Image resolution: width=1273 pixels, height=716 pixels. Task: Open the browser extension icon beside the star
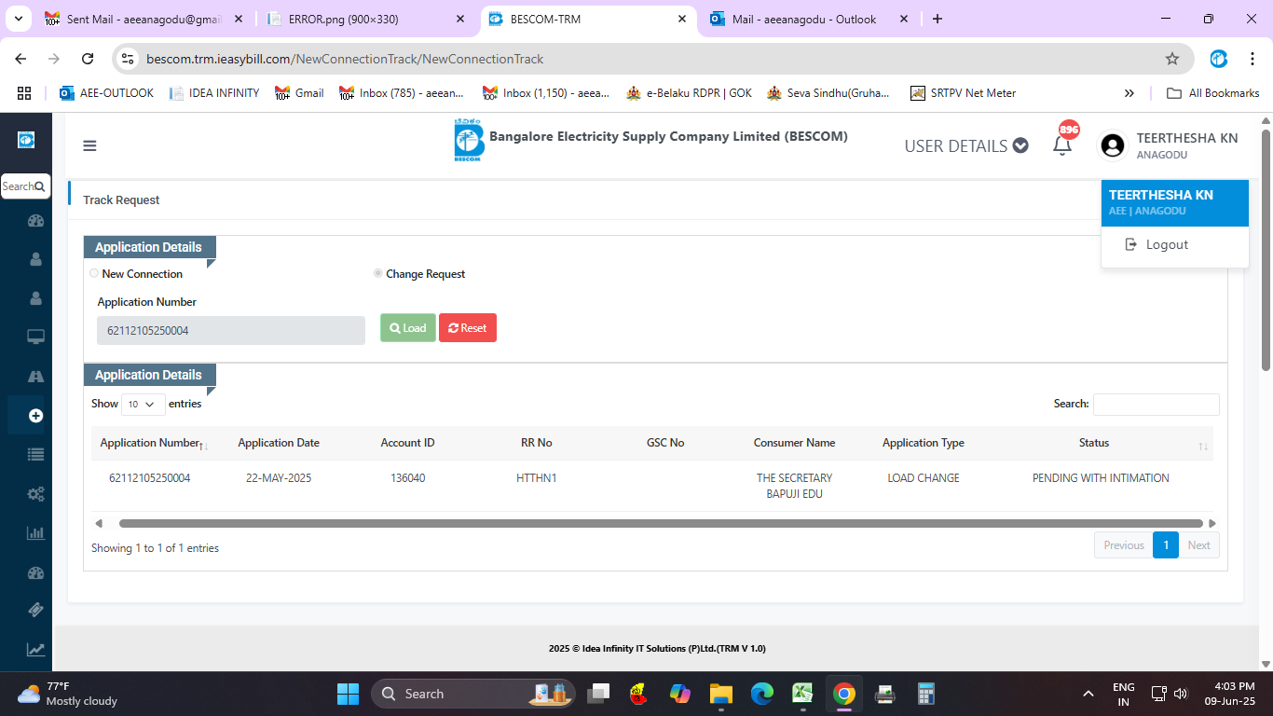point(1219,59)
